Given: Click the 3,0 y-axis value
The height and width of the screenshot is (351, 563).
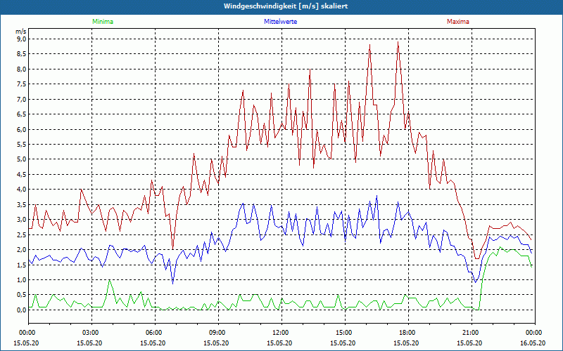Looking at the screenshot, I should (23, 220).
